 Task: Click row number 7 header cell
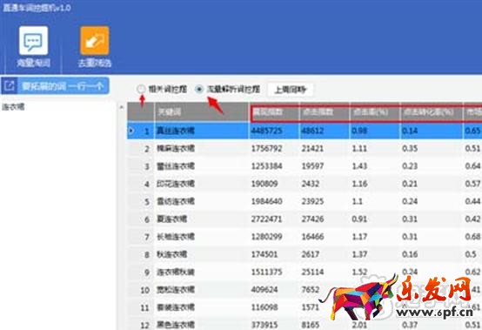tap(141, 237)
